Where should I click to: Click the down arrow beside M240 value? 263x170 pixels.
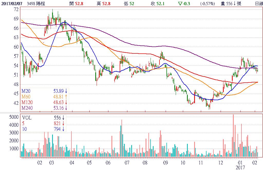(x=66, y=108)
